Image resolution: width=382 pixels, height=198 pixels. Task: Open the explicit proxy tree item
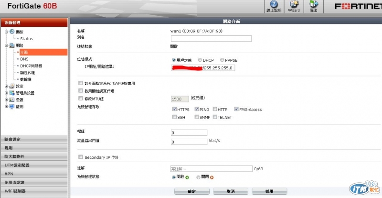click(28, 73)
